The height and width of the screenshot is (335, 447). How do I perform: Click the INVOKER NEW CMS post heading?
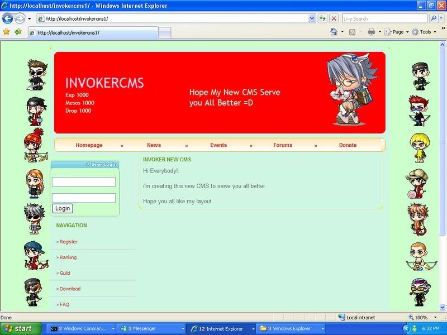(x=167, y=160)
